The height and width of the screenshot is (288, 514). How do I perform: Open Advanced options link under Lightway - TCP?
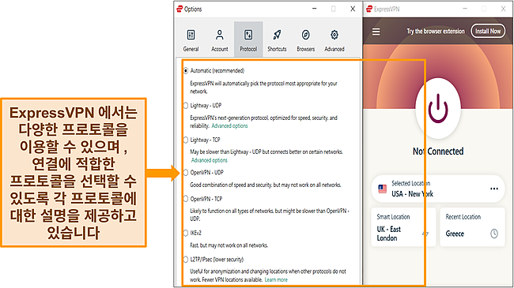(x=209, y=160)
